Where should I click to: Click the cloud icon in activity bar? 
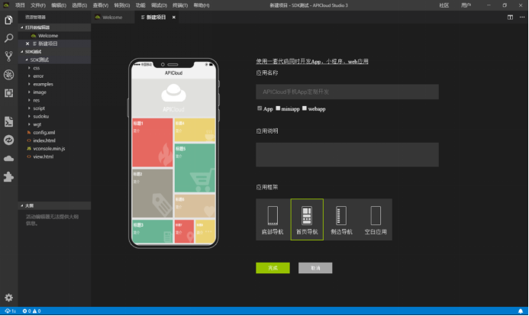coord(8,158)
